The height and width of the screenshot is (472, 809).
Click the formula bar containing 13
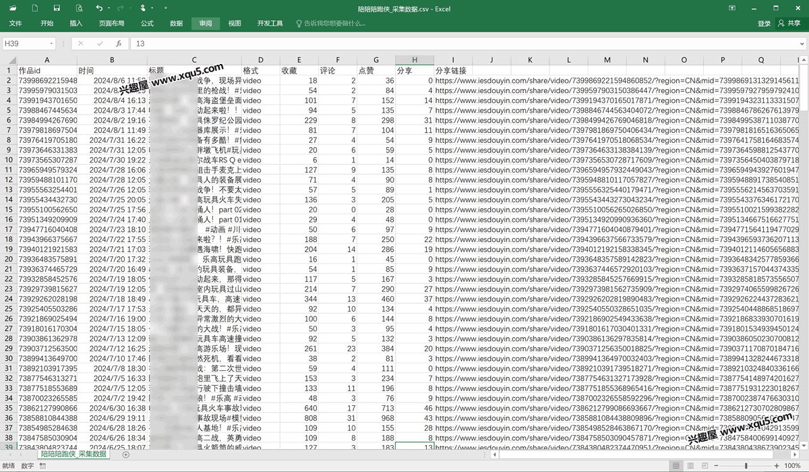[464, 43]
